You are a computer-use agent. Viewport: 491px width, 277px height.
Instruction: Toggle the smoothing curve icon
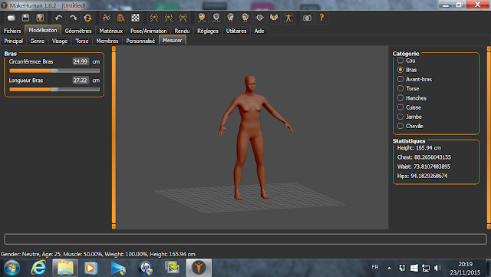107,18
